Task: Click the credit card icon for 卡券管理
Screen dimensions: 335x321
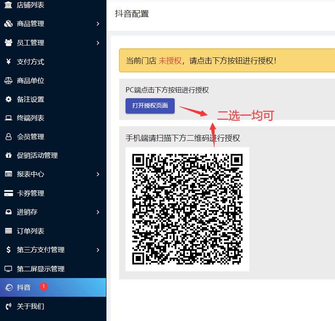Action: tap(8, 193)
